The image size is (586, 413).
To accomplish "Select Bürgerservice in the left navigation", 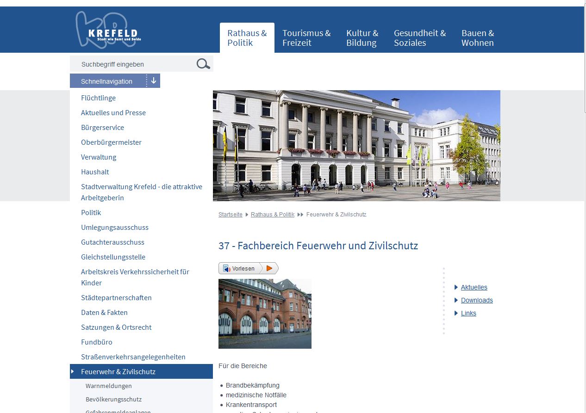I will [x=102, y=128].
